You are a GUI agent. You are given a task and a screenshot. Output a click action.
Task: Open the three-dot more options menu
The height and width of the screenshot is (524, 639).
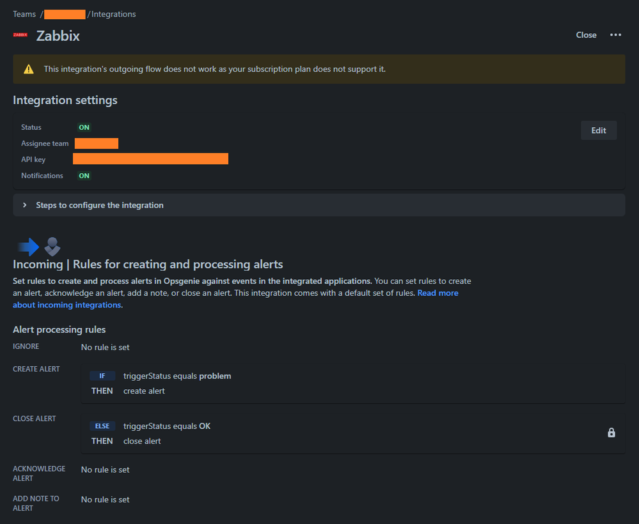615,35
